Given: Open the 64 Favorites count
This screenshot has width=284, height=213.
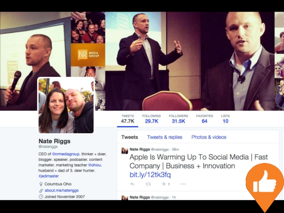Looking at the screenshot, I should coord(204,119).
